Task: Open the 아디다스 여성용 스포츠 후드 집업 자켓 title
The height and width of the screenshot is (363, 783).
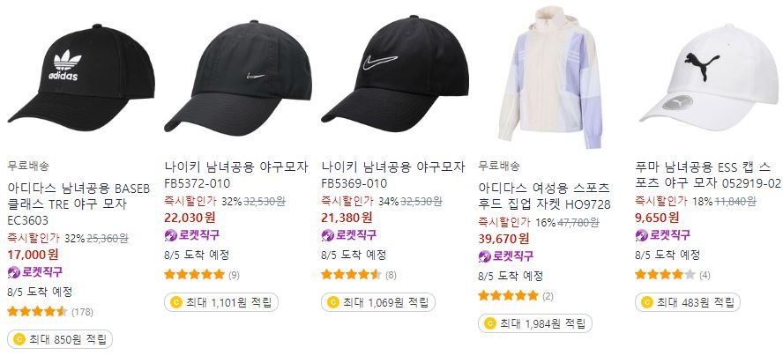Action: tap(544, 196)
